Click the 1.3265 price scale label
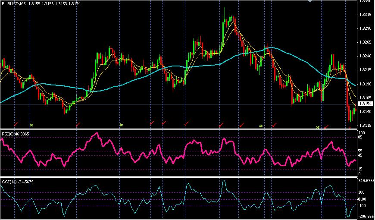The height and width of the screenshot is (220, 375). (365, 42)
